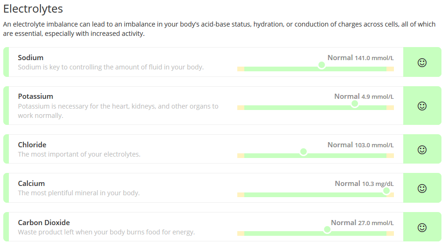This screenshot has width=448, height=247.
Task: Select the Chloride result title
Action: click(x=32, y=145)
